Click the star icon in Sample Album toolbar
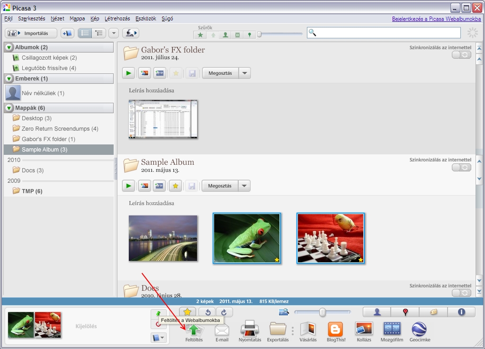 click(x=175, y=186)
